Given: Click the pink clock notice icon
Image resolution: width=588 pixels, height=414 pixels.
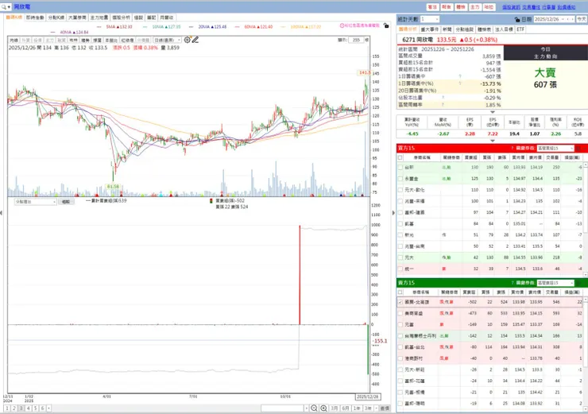Looking at the screenshot, I should click(x=342, y=25).
